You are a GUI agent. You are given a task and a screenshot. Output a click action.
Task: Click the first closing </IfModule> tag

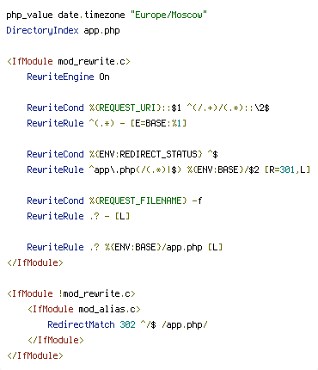click(x=35, y=262)
